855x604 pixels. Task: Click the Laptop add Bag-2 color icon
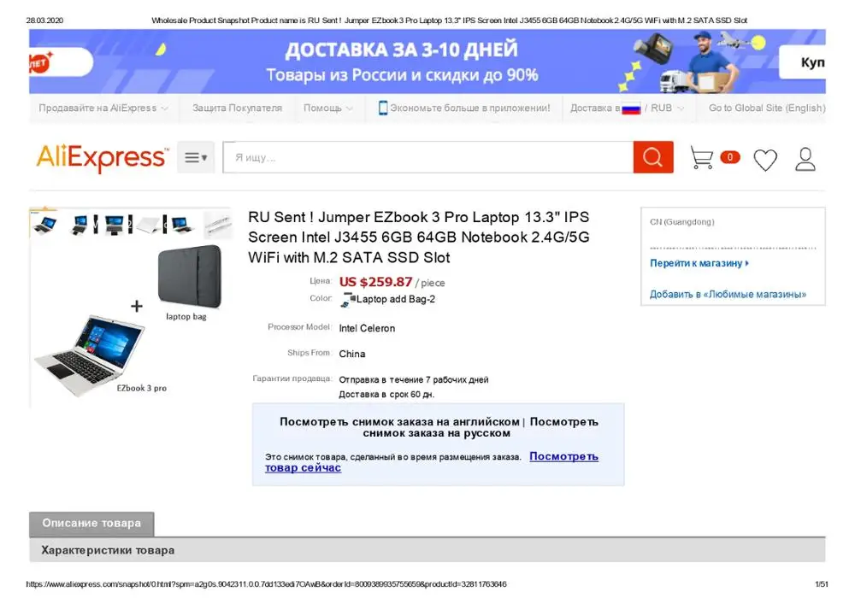pos(347,300)
